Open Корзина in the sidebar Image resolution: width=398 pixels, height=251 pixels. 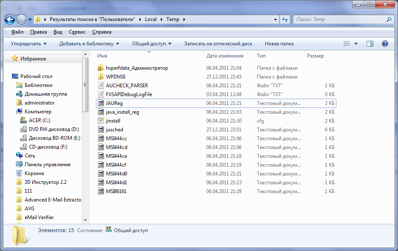point(34,173)
